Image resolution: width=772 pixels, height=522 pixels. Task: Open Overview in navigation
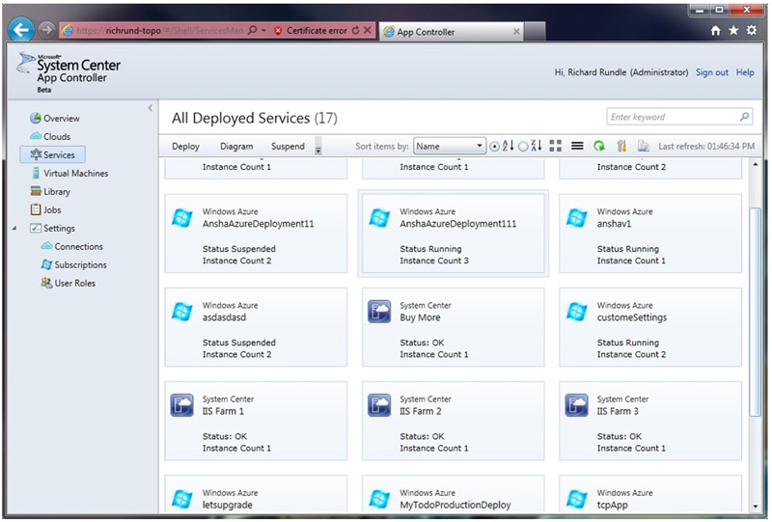coord(55,118)
